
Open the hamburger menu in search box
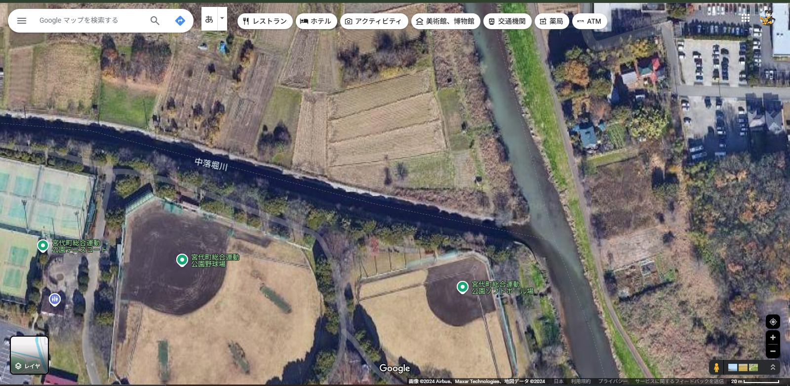tap(22, 21)
